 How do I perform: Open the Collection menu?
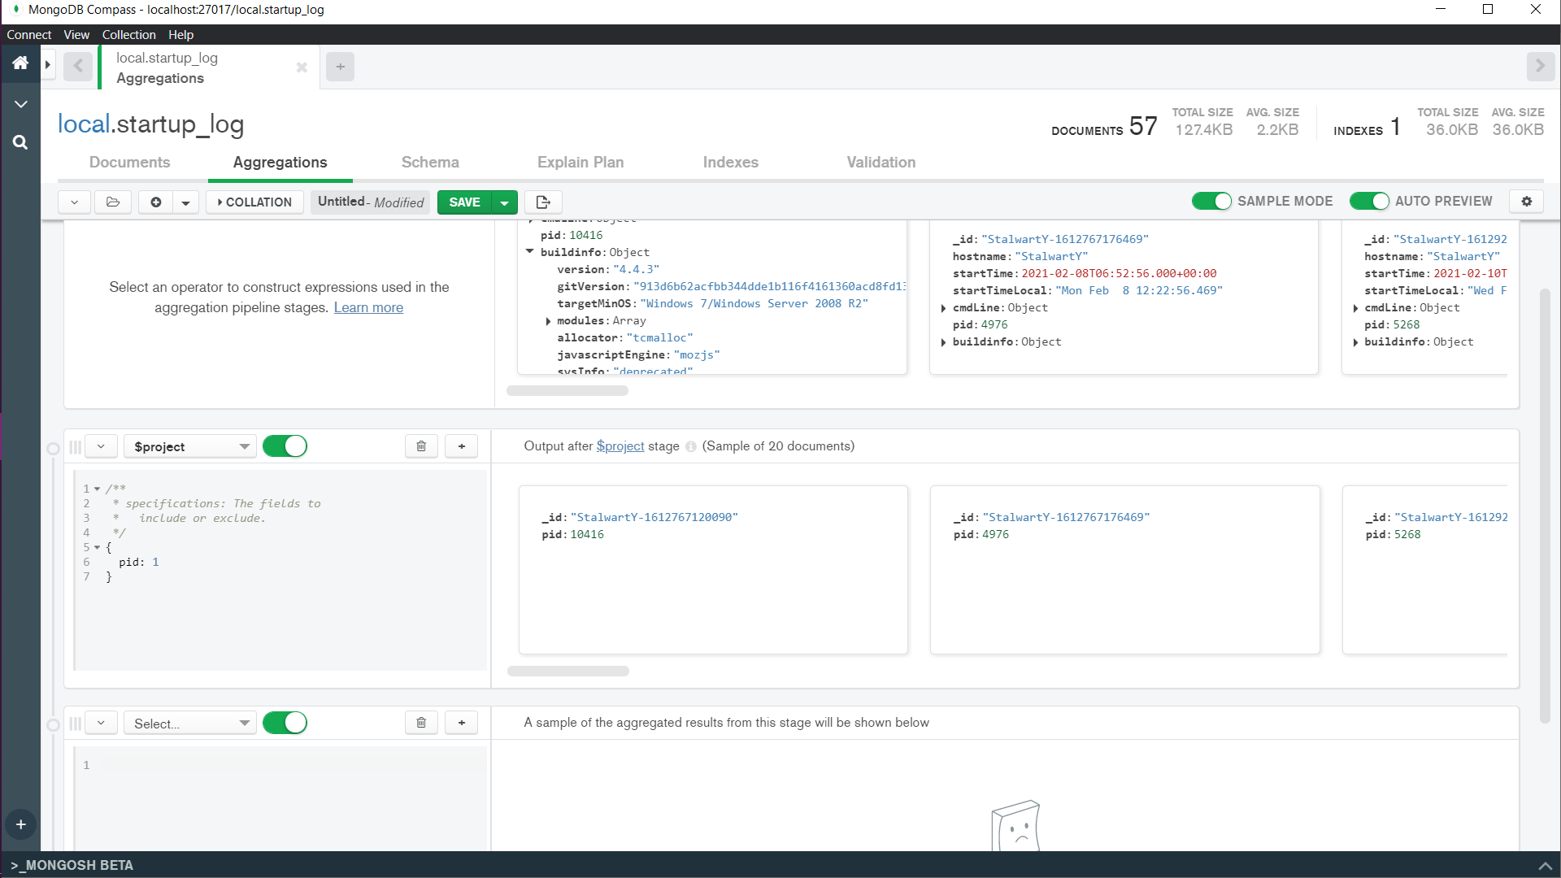[x=128, y=35]
